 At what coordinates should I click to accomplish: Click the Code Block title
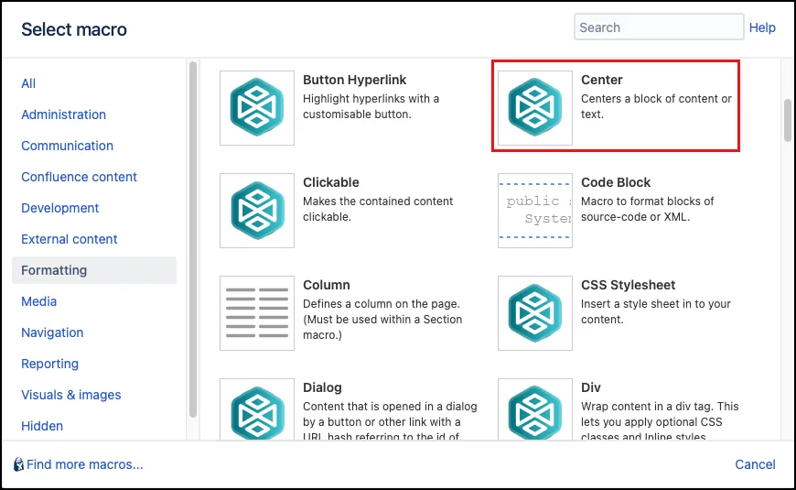click(x=616, y=182)
